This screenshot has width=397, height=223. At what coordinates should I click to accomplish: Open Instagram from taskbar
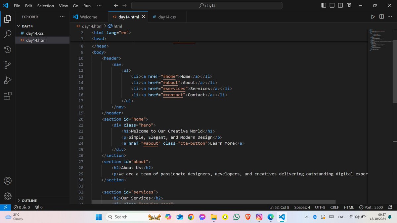coord(259,217)
